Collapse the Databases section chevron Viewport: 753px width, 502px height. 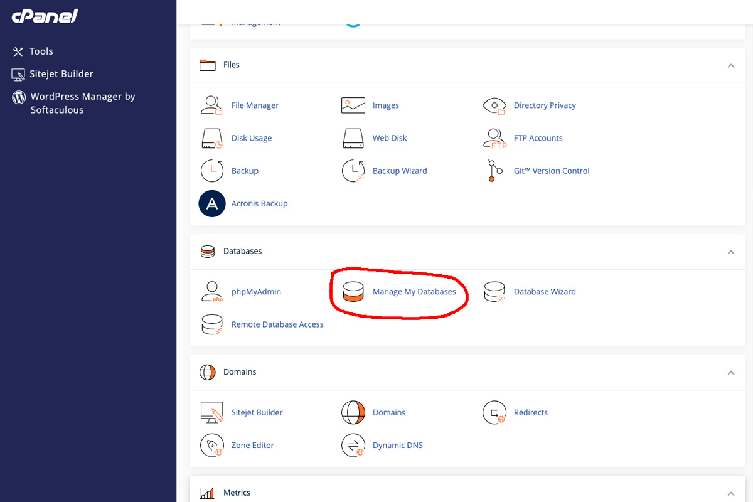tap(731, 252)
